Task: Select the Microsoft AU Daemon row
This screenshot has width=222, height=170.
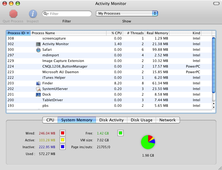Action: (109, 72)
